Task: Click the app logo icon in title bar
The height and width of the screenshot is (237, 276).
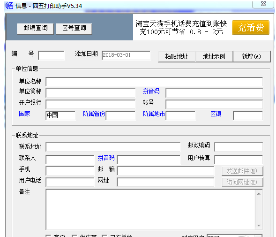Action: pyautogui.click(x=9, y=6)
